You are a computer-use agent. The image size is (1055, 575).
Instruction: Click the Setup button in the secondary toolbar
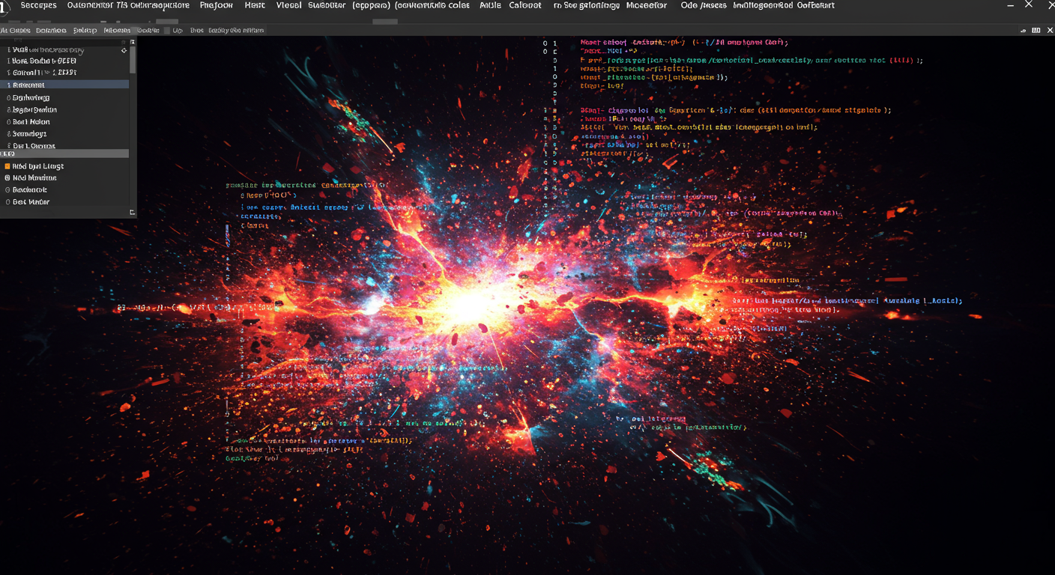tap(85, 31)
